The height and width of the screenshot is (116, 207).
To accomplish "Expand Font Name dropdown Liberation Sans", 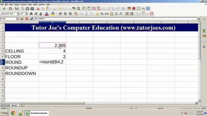I will [18, 14].
